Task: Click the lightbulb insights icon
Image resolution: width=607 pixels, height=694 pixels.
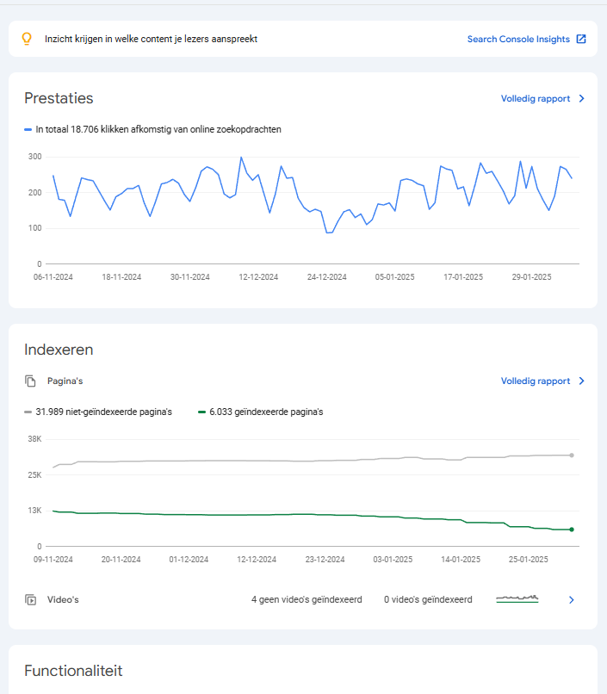Action: point(27,39)
